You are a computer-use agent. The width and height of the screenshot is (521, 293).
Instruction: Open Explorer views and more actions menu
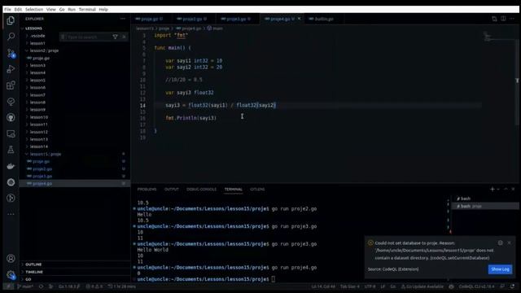(123, 19)
